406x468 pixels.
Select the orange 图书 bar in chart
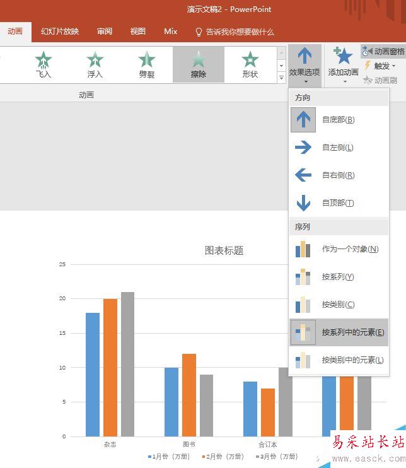(x=189, y=395)
